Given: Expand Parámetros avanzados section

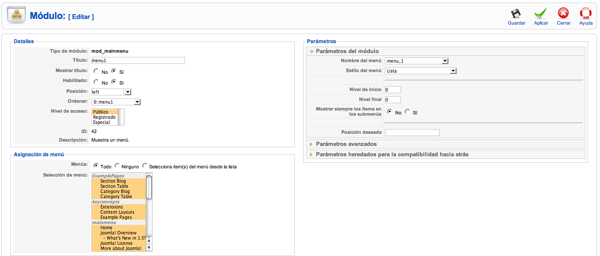Looking at the screenshot, I should point(346,144).
